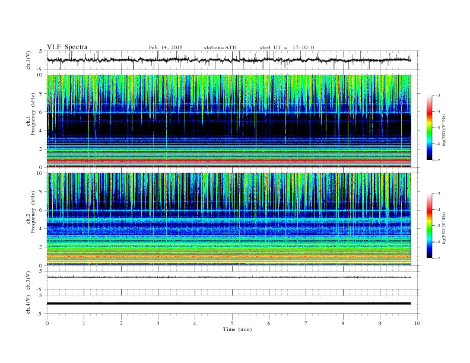Click the time axis tick label '5'
The width and height of the screenshot is (470, 363).
pos(232,323)
